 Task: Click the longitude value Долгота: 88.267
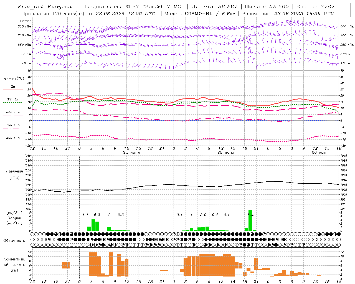coord(215,7)
